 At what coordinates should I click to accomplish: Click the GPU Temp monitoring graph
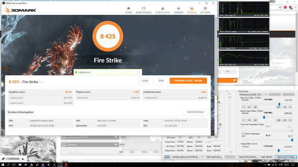[x=244, y=58]
